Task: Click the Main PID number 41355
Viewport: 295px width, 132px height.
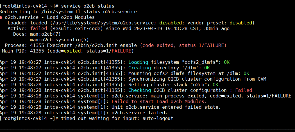Action: click(37, 51)
